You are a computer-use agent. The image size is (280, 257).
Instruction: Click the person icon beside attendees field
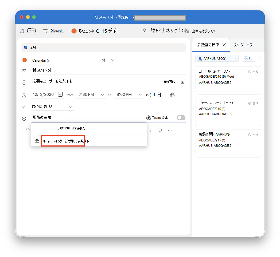click(24, 82)
